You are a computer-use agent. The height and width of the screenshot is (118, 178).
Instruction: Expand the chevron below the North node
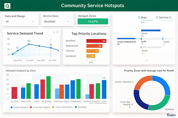[147, 60]
